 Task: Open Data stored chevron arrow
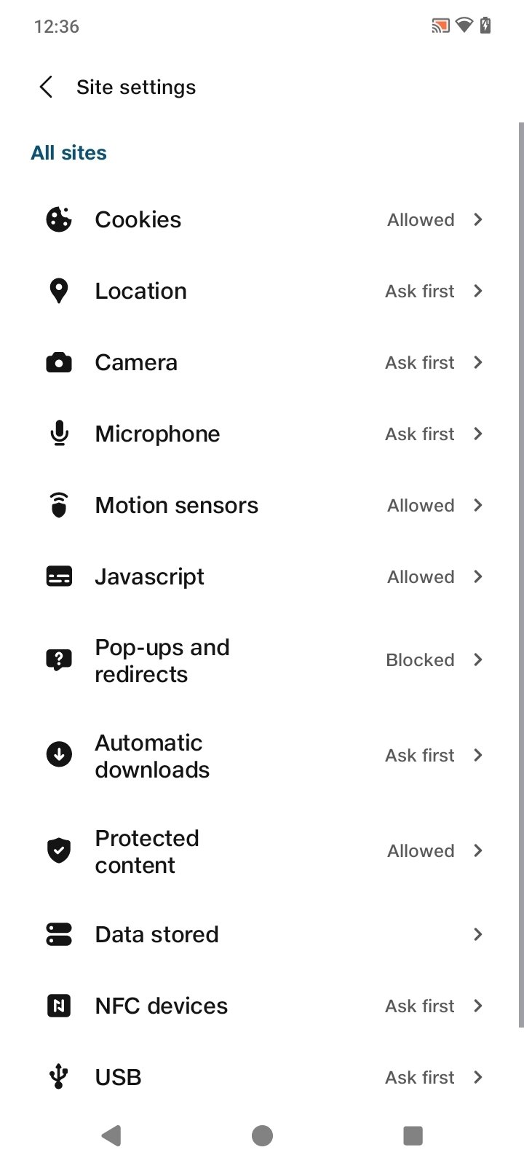pos(478,934)
